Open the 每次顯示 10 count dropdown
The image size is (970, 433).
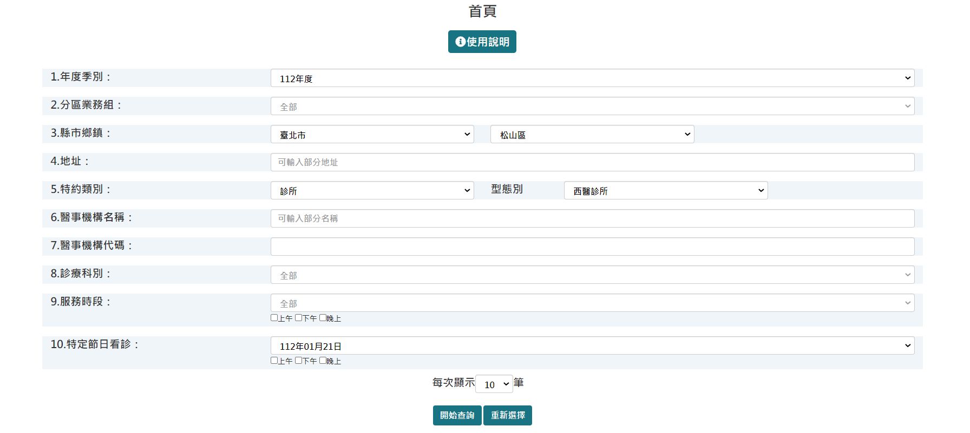click(x=494, y=384)
